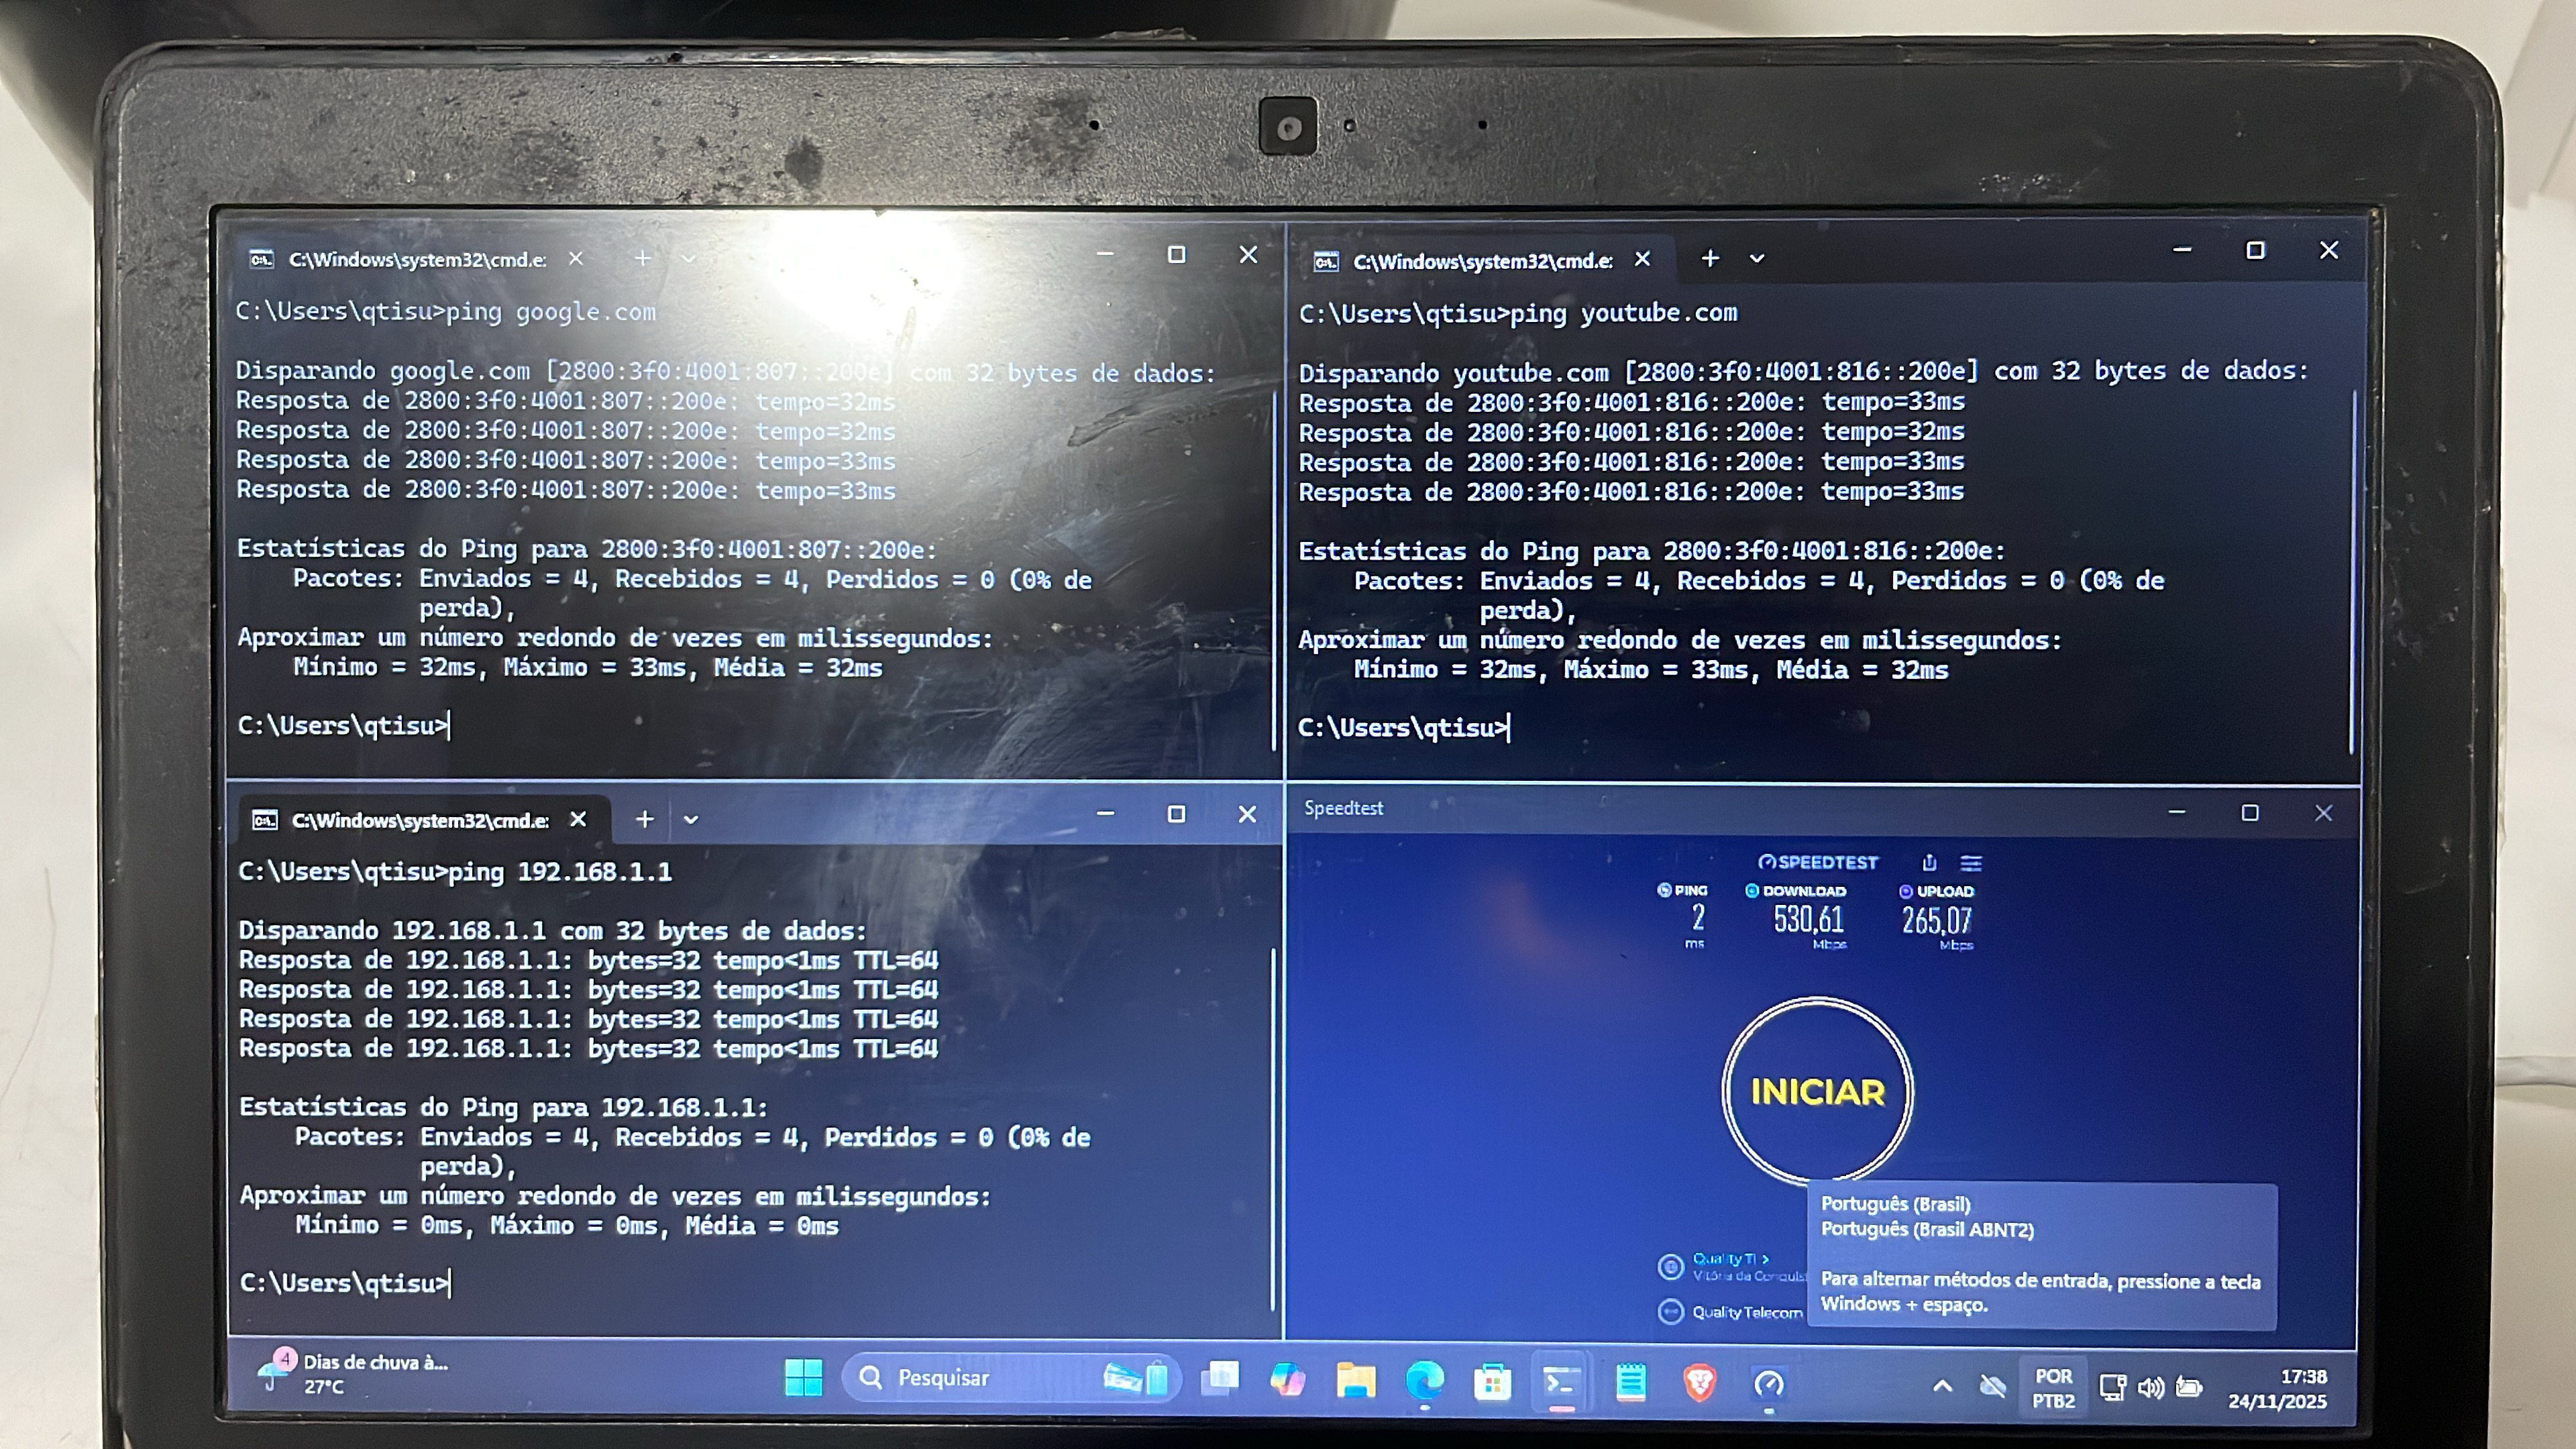Click the INICIAR button to start the speed test
The image size is (2576, 1449).
click(x=1817, y=1091)
